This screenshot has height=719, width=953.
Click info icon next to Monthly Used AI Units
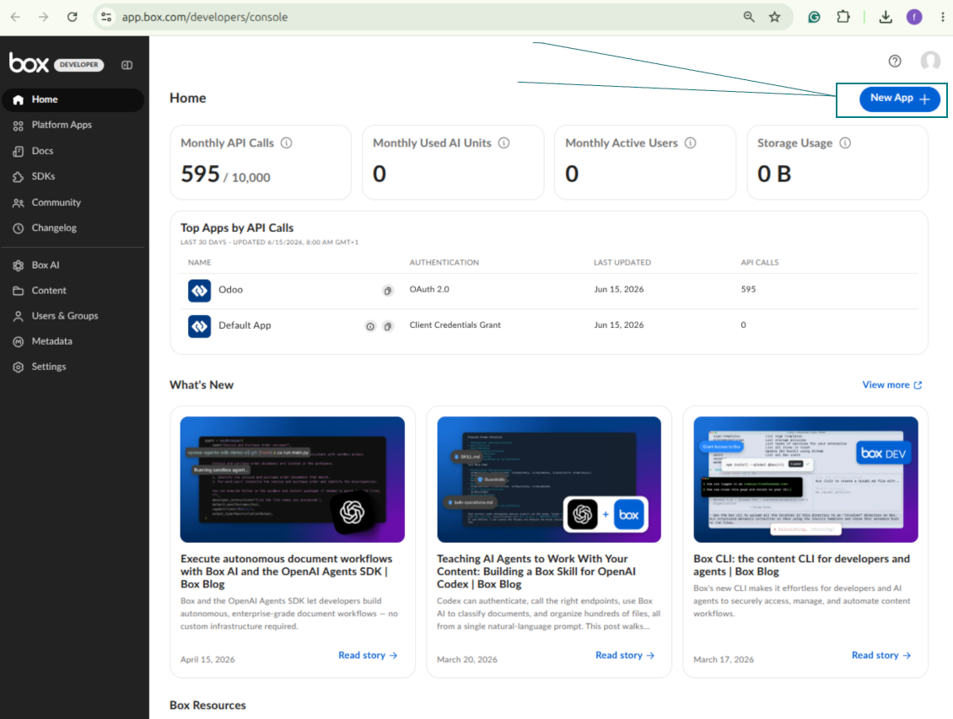coord(503,142)
